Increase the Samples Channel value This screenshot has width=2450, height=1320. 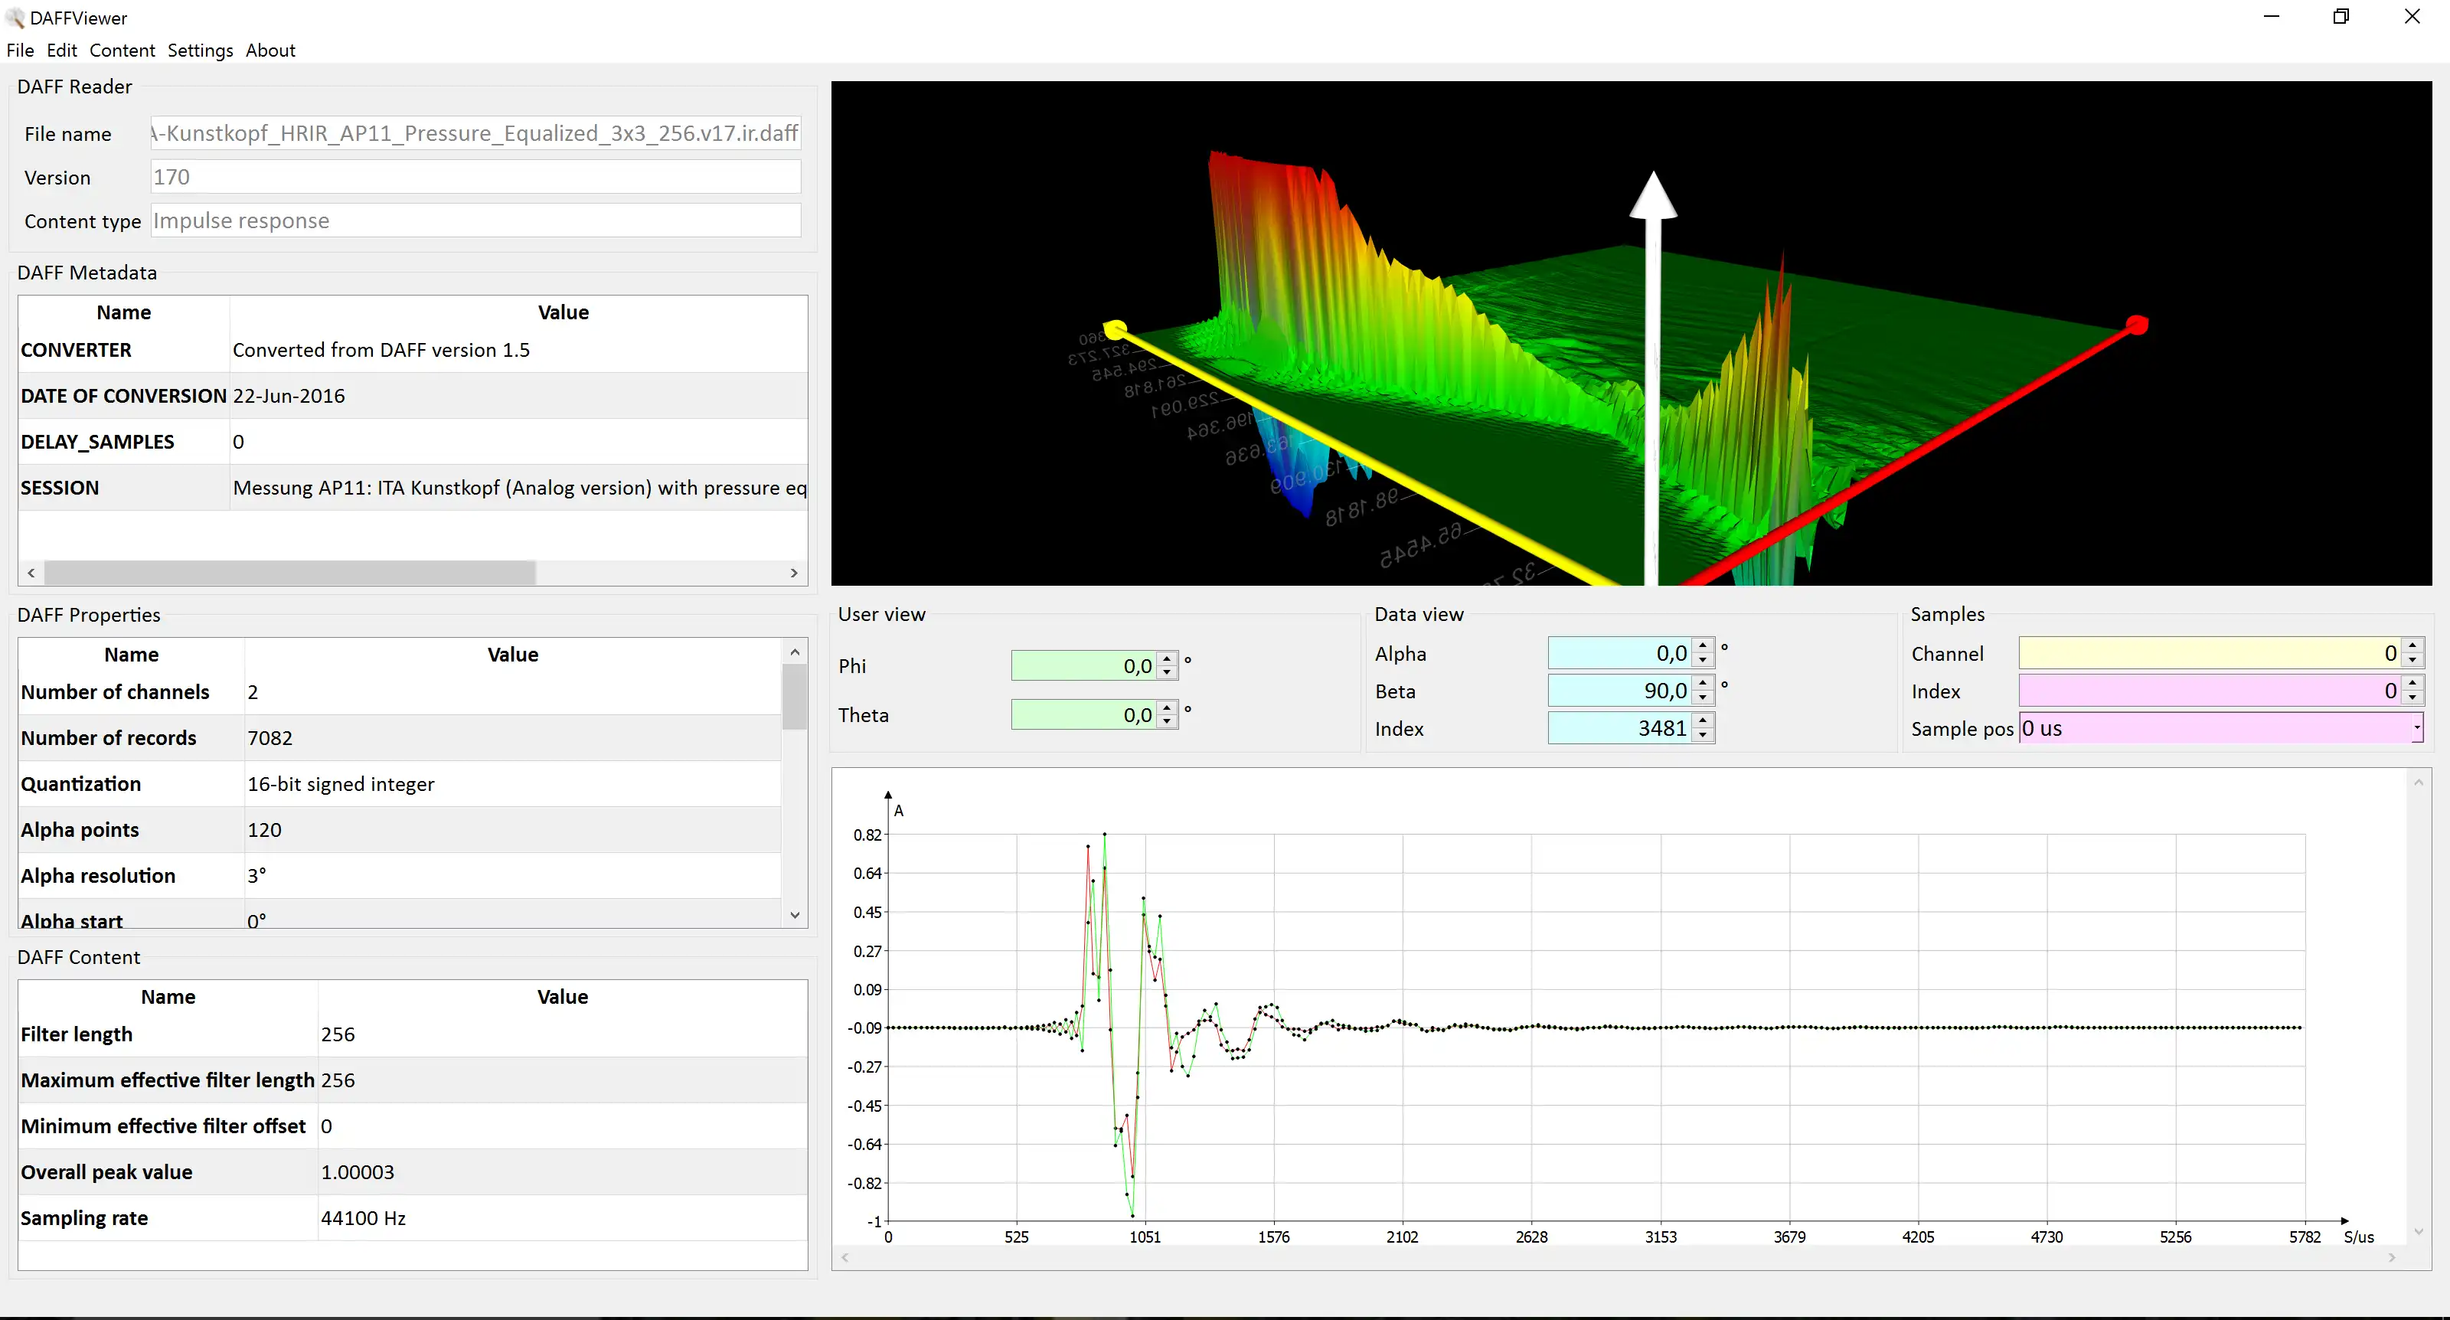(2412, 645)
